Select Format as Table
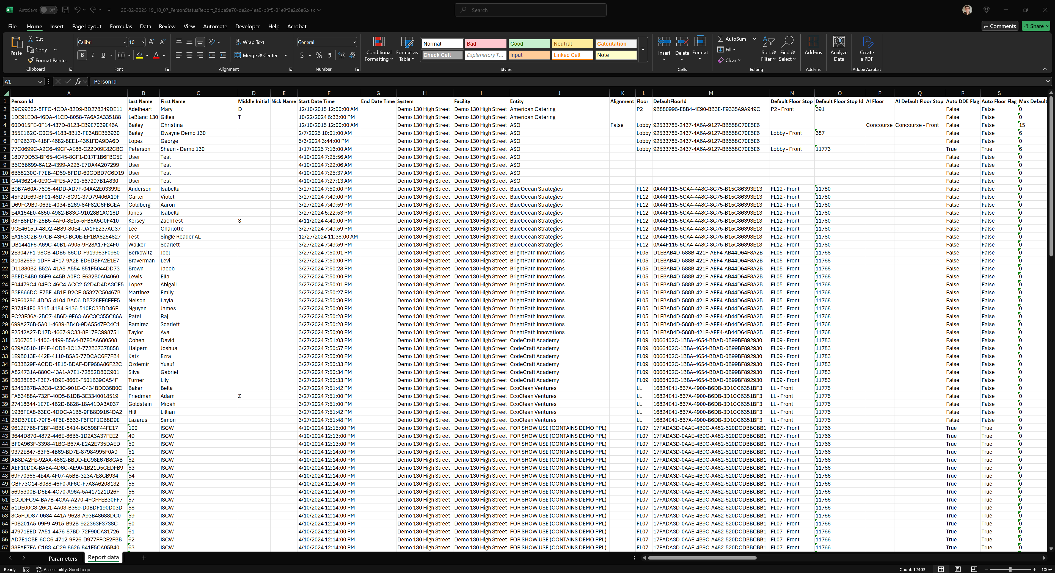Screen dimensions: 1055x573 406,49
